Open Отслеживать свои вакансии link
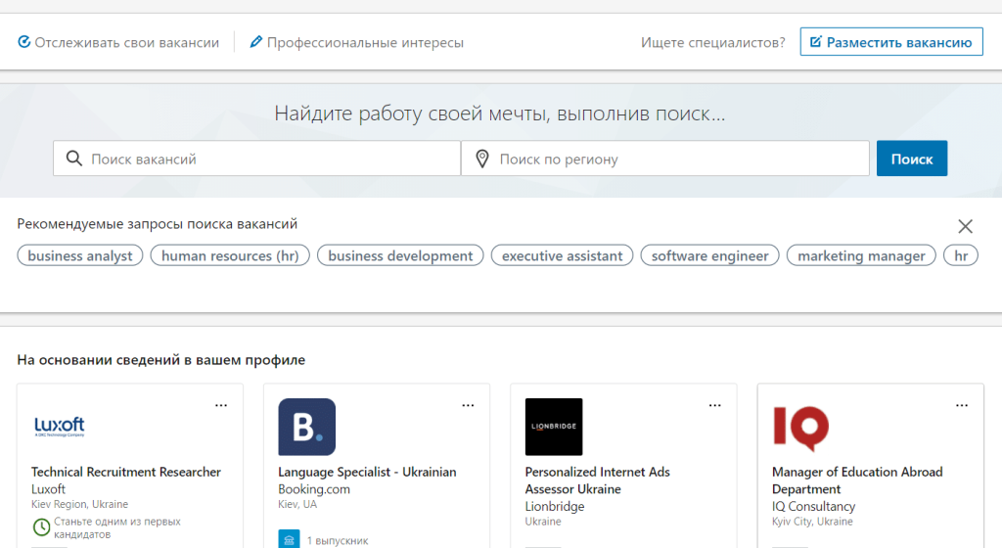This screenshot has width=1002, height=548. [118, 42]
